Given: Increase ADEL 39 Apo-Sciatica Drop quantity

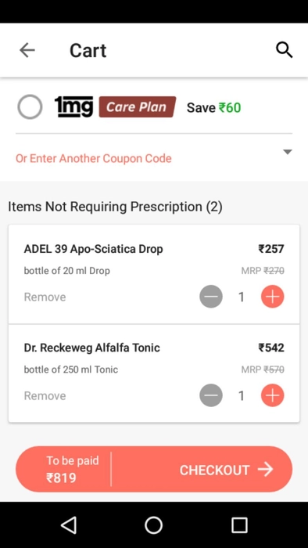Looking at the screenshot, I should coord(272,297).
